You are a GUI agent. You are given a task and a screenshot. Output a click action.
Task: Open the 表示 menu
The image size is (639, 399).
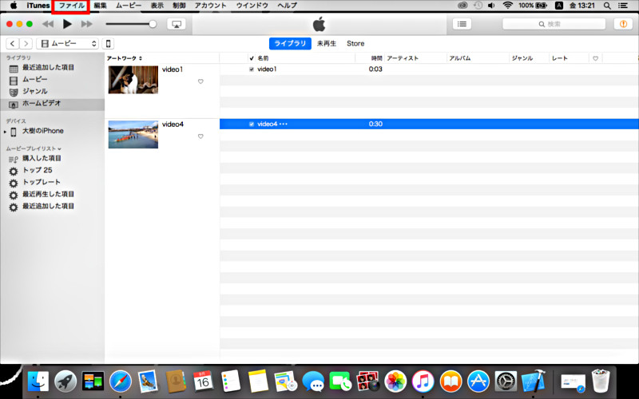157,6
